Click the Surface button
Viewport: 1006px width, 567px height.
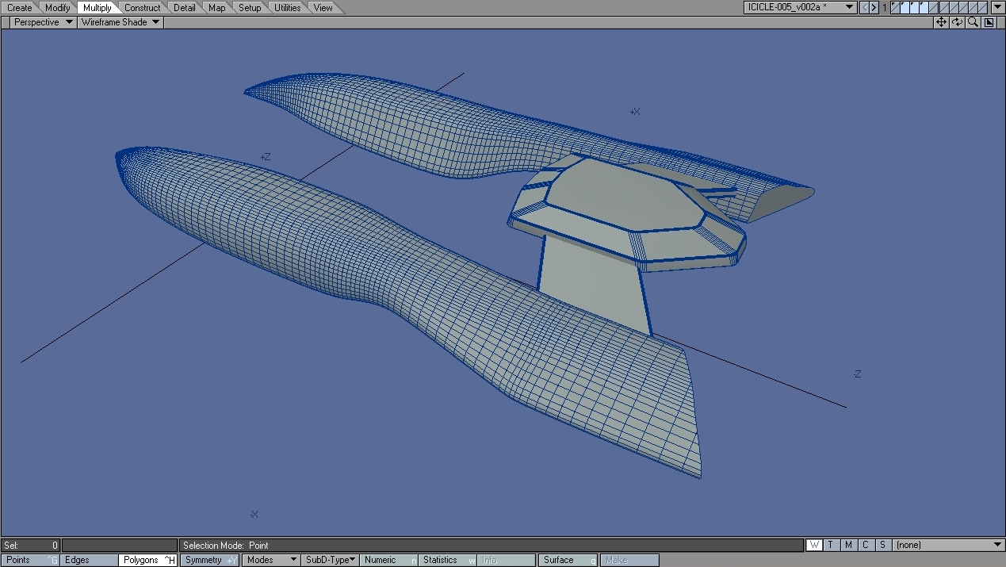point(567,560)
